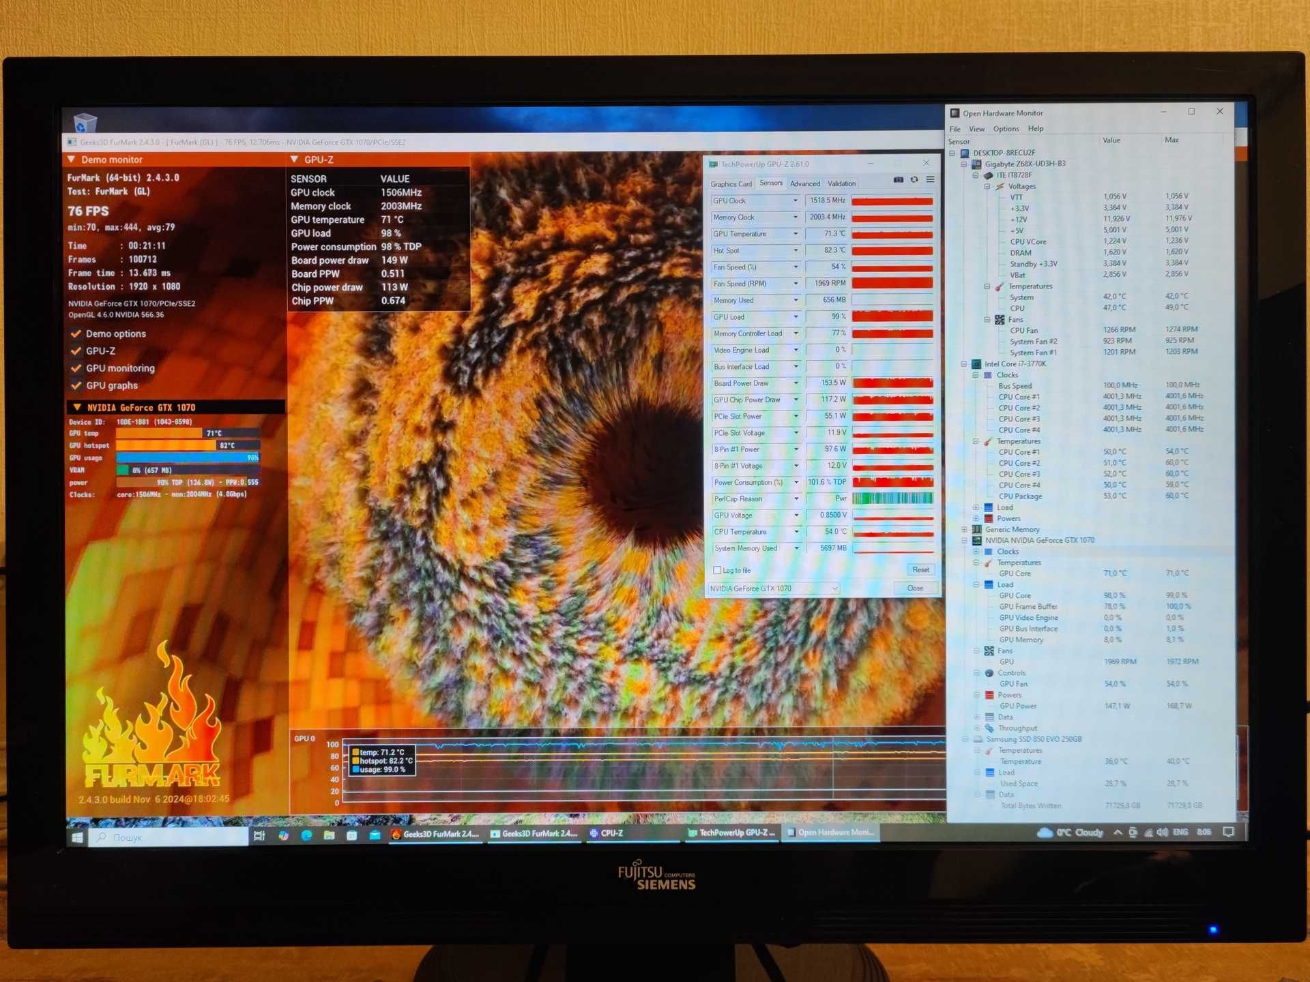Switch to Graphics Card tab in GPU-Z
1310x982 pixels.
pos(731,184)
